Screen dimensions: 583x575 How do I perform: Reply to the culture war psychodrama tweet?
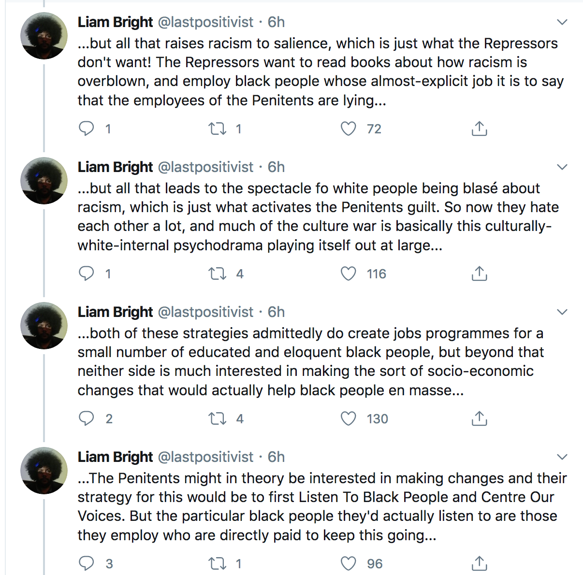tap(87, 273)
